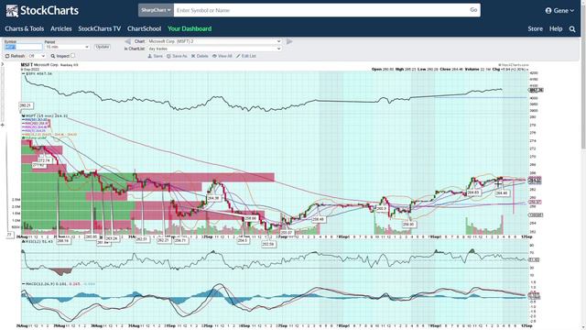Focus the Enter Symbol or Name field
Screen dimensions: 586x330
tap(321, 10)
